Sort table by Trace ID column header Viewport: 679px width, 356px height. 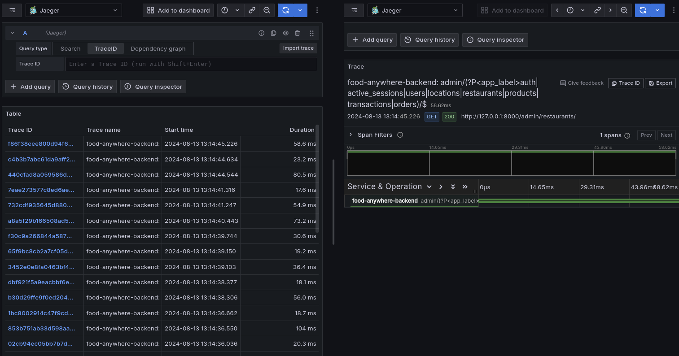tap(20, 130)
